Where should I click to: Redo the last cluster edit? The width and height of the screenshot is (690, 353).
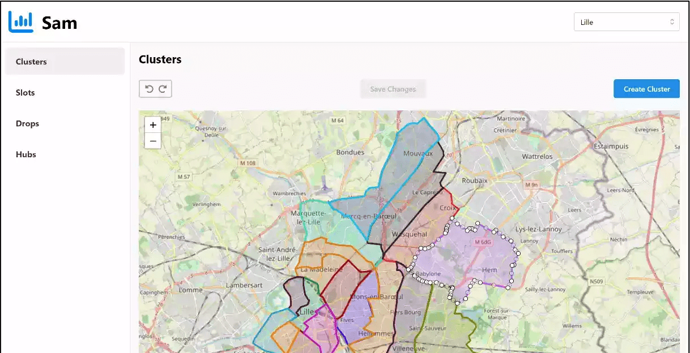(x=163, y=89)
